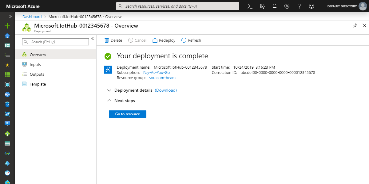Open the portal settings gear
Image resolution: width=369 pixels, height=184 pixels.
[287, 6]
